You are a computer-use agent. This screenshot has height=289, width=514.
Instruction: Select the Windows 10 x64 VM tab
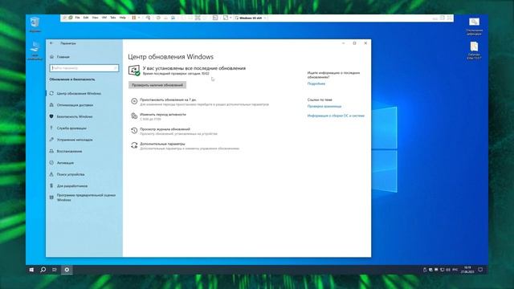(251, 18)
